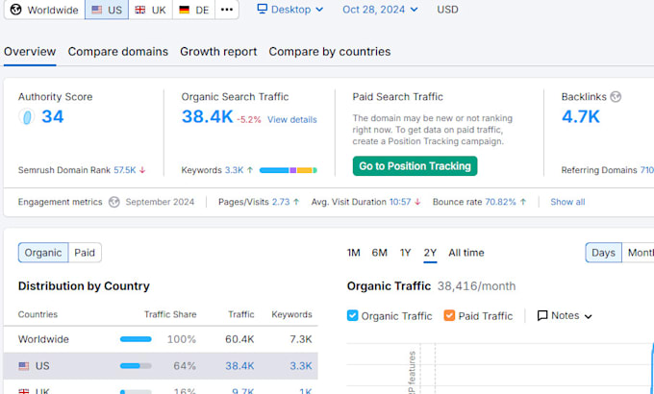The width and height of the screenshot is (654, 394).
Task: Click US keywords value 3.3K
Action: pyautogui.click(x=301, y=366)
